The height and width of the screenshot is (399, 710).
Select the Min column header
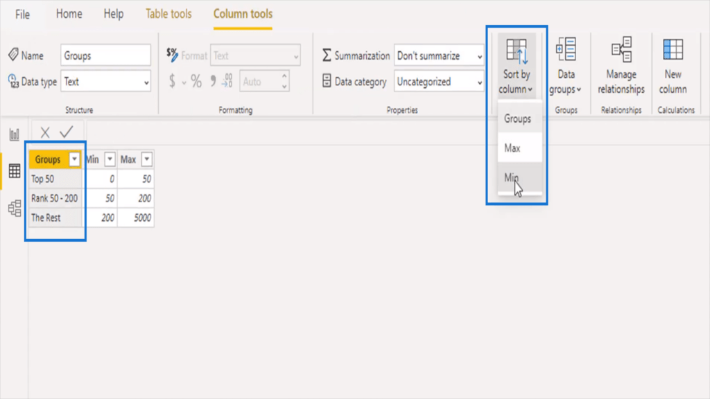(93, 159)
